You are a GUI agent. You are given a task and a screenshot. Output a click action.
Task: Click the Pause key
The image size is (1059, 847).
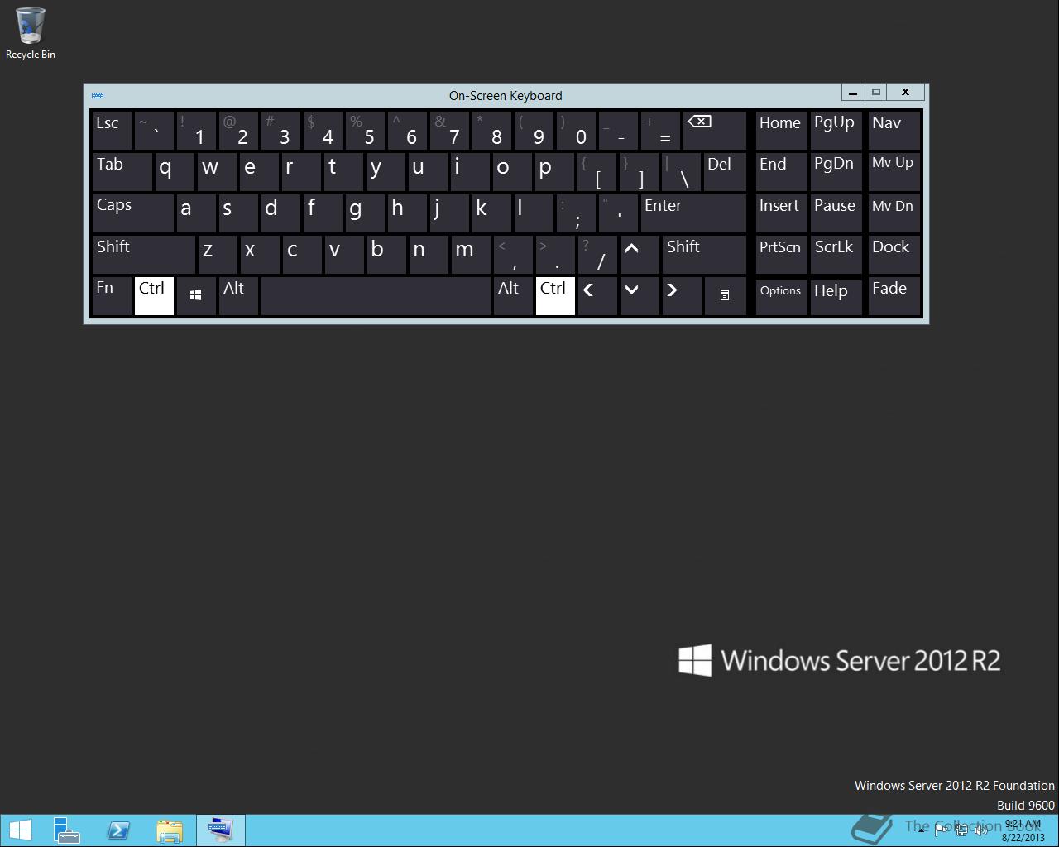tap(836, 213)
